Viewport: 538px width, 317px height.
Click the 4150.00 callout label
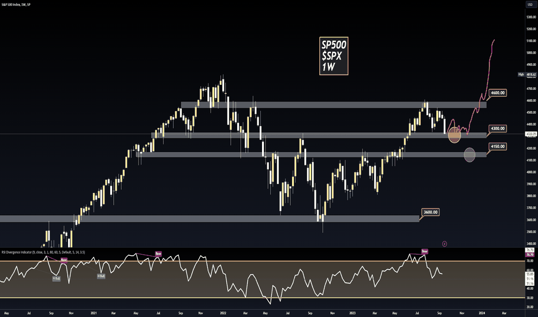[x=498, y=146]
